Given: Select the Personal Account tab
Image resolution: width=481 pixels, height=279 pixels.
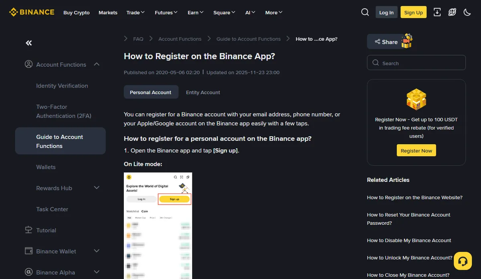Looking at the screenshot, I should coord(151,92).
